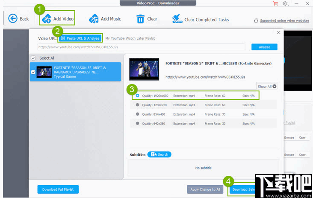Open My YouTube Watch Later Playlist link

click(x=130, y=38)
